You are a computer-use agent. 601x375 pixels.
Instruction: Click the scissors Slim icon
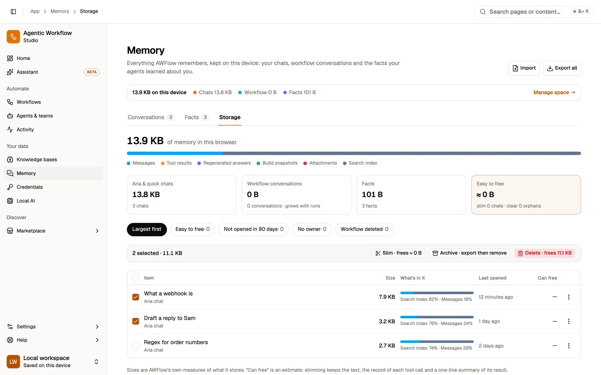click(378, 253)
